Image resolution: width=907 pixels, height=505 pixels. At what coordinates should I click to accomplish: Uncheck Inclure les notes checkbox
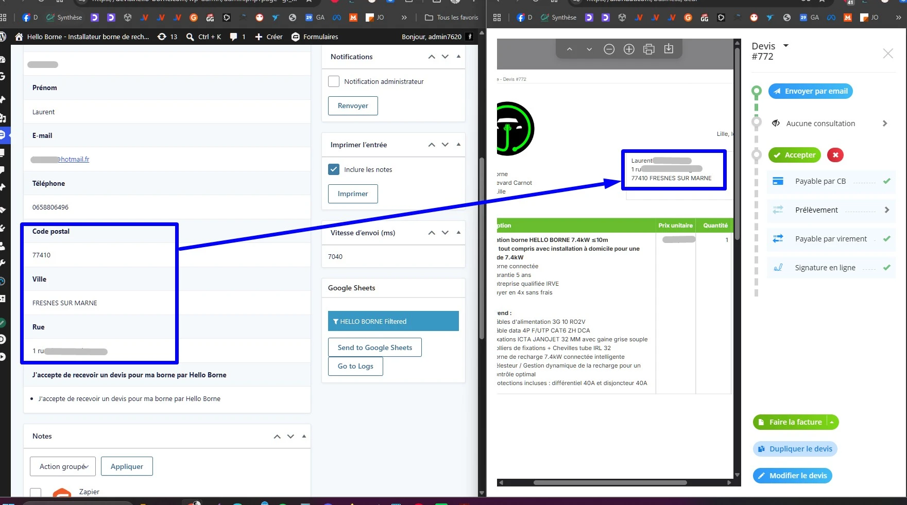[334, 169]
